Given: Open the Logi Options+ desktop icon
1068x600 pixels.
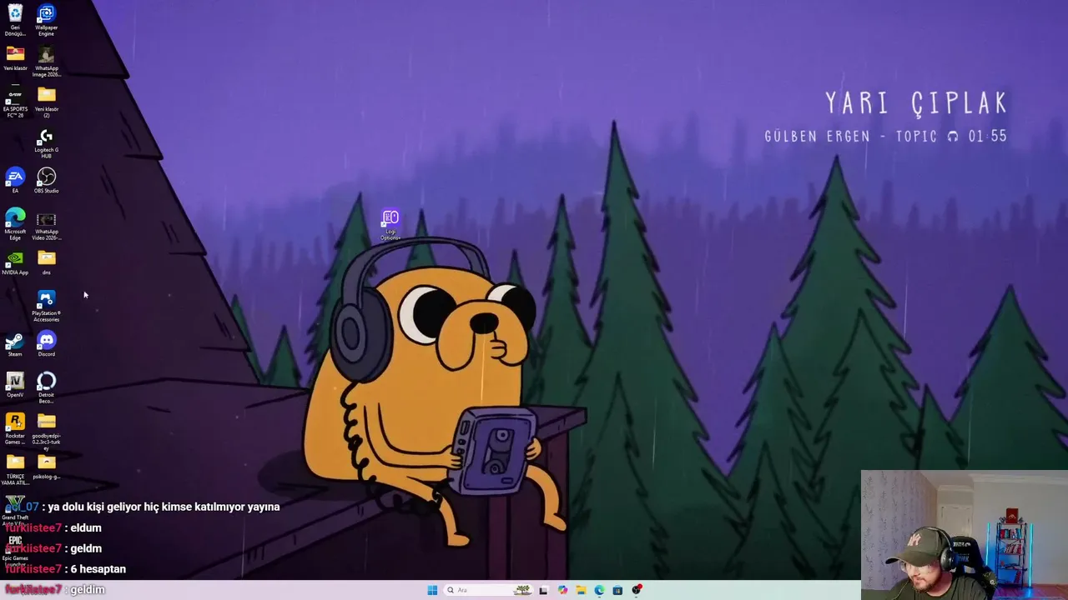Looking at the screenshot, I should [x=390, y=224].
